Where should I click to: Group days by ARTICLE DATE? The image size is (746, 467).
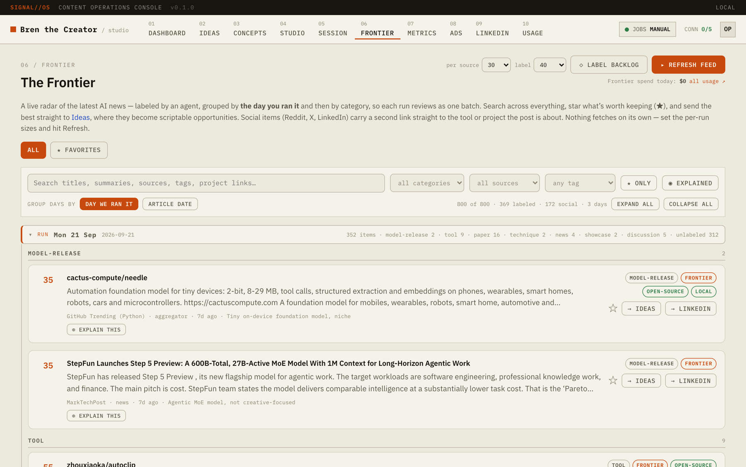(170, 204)
